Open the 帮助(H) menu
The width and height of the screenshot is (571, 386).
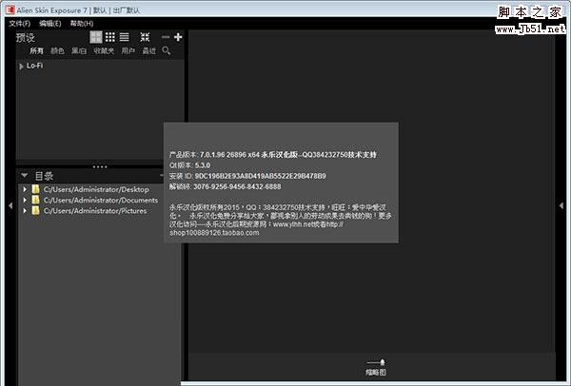[x=82, y=24]
